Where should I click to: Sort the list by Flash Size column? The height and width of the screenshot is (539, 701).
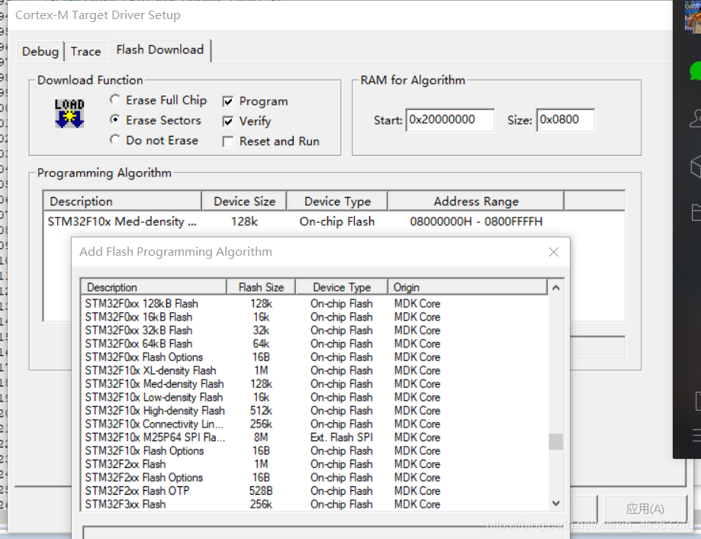pyautogui.click(x=260, y=287)
